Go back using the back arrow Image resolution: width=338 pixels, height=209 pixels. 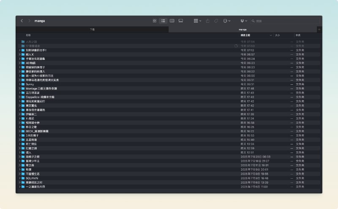click(22, 21)
